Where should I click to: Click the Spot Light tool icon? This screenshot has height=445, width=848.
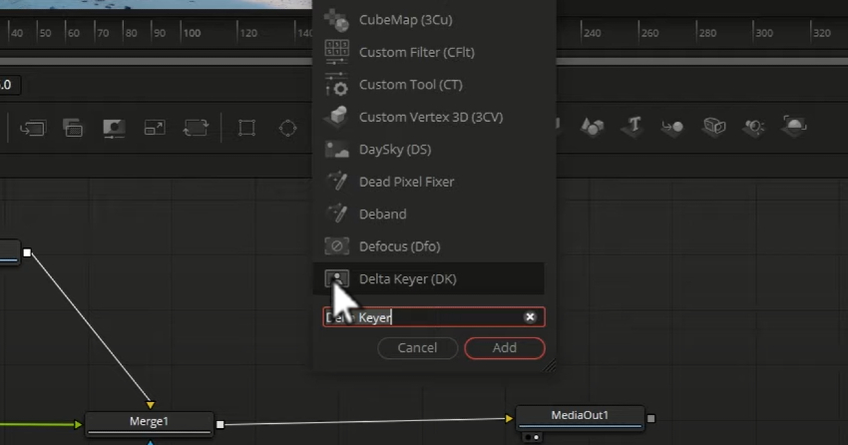[754, 127]
